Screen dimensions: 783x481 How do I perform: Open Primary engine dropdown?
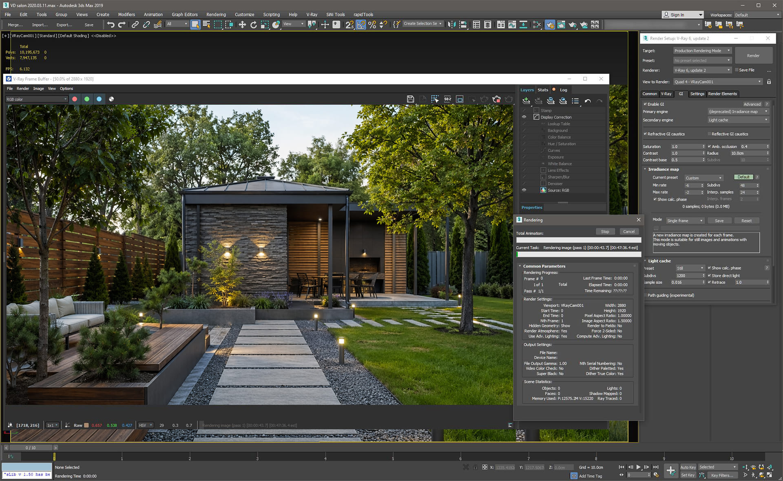[x=738, y=112]
